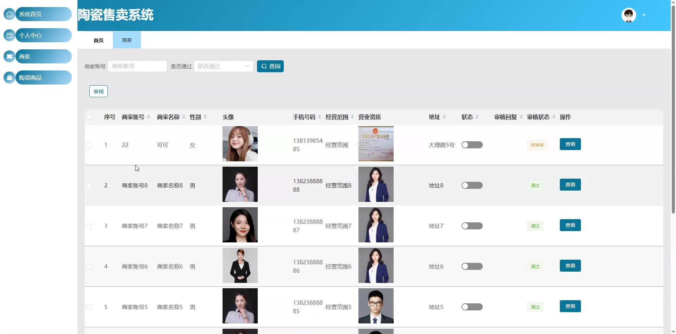The image size is (676, 334).
Task: Click the user avatar in the header
Action: click(629, 15)
